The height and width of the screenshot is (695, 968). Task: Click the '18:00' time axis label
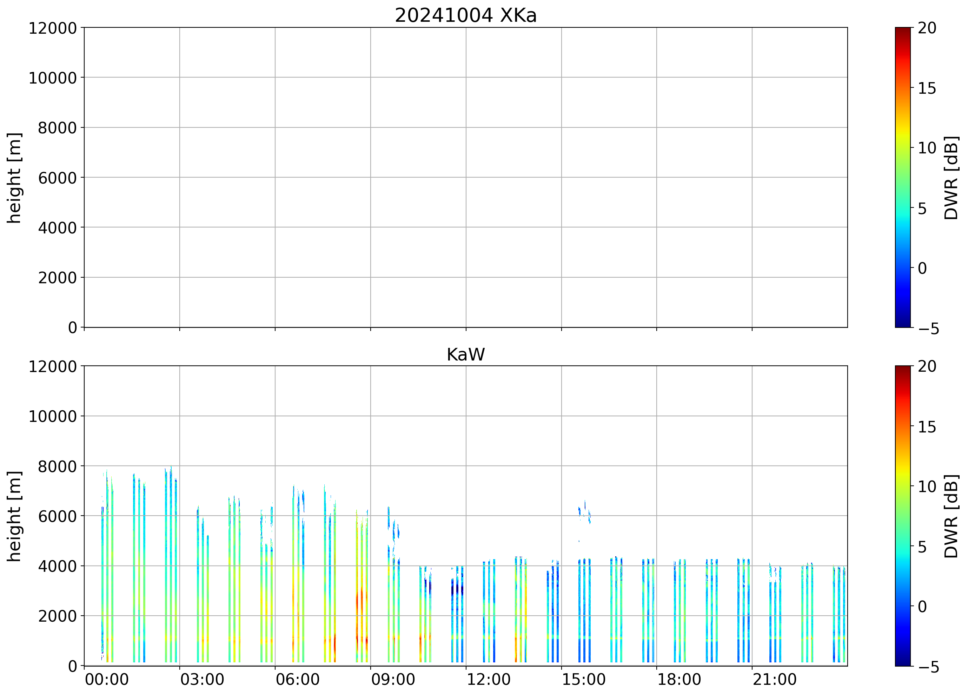coord(679,679)
